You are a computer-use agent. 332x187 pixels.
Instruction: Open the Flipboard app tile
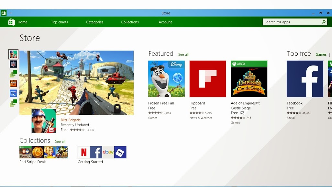tap(208, 79)
